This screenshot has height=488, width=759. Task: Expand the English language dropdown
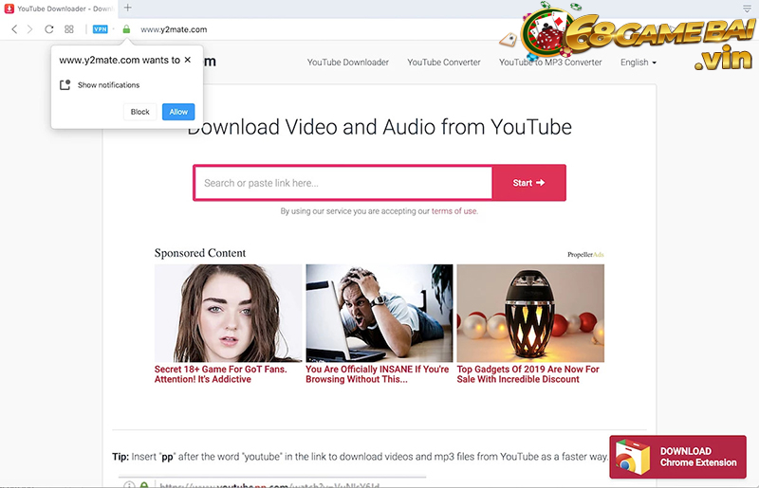638,63
